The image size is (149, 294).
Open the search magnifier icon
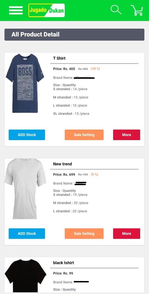tap(116, 10)
